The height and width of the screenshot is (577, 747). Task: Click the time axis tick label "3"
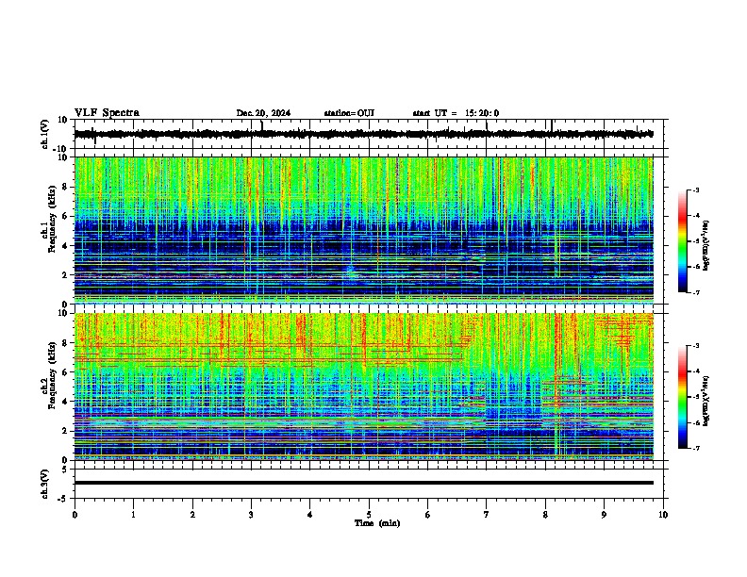[x=251, y=515]
